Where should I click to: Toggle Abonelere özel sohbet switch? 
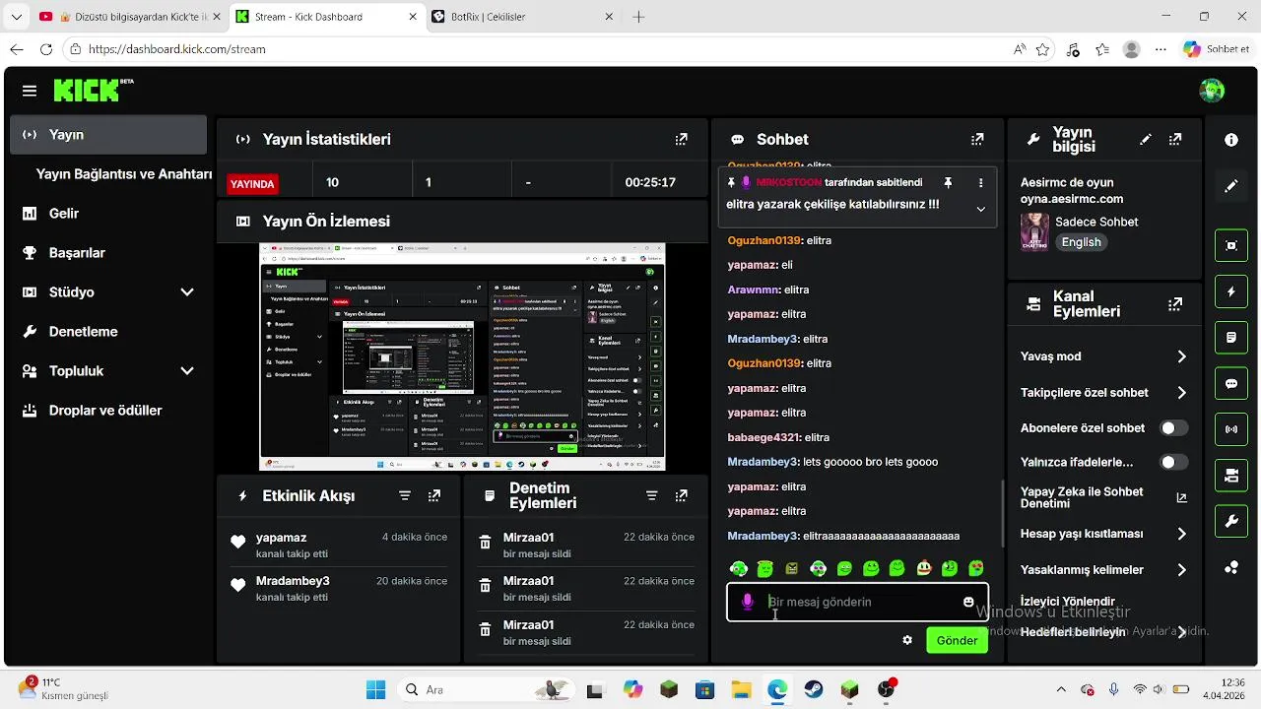pyautogui.click(x=1173, y=428)
